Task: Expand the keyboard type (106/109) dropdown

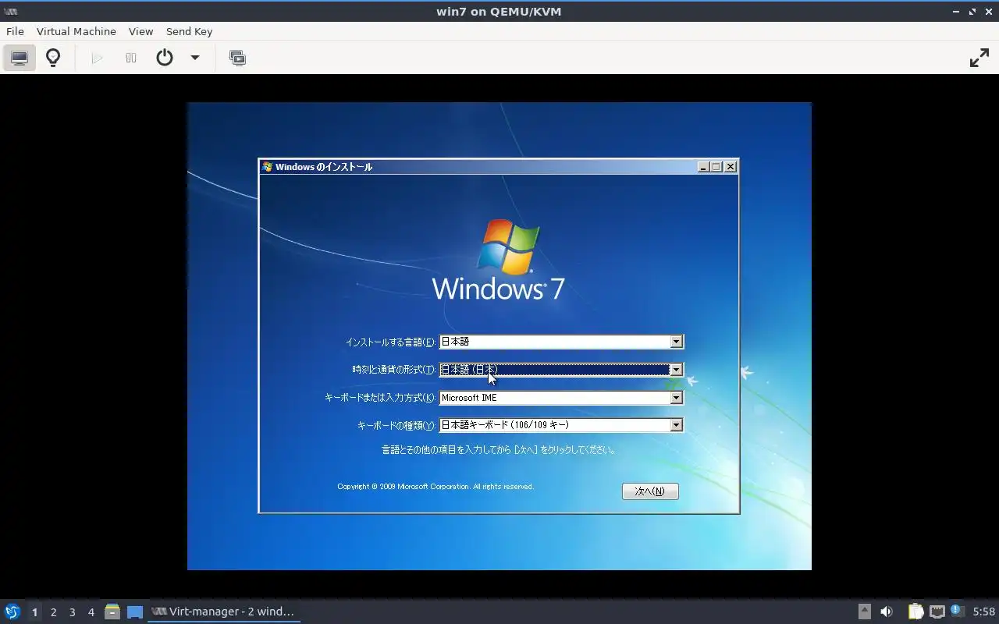Action: (x=677, y=425)
